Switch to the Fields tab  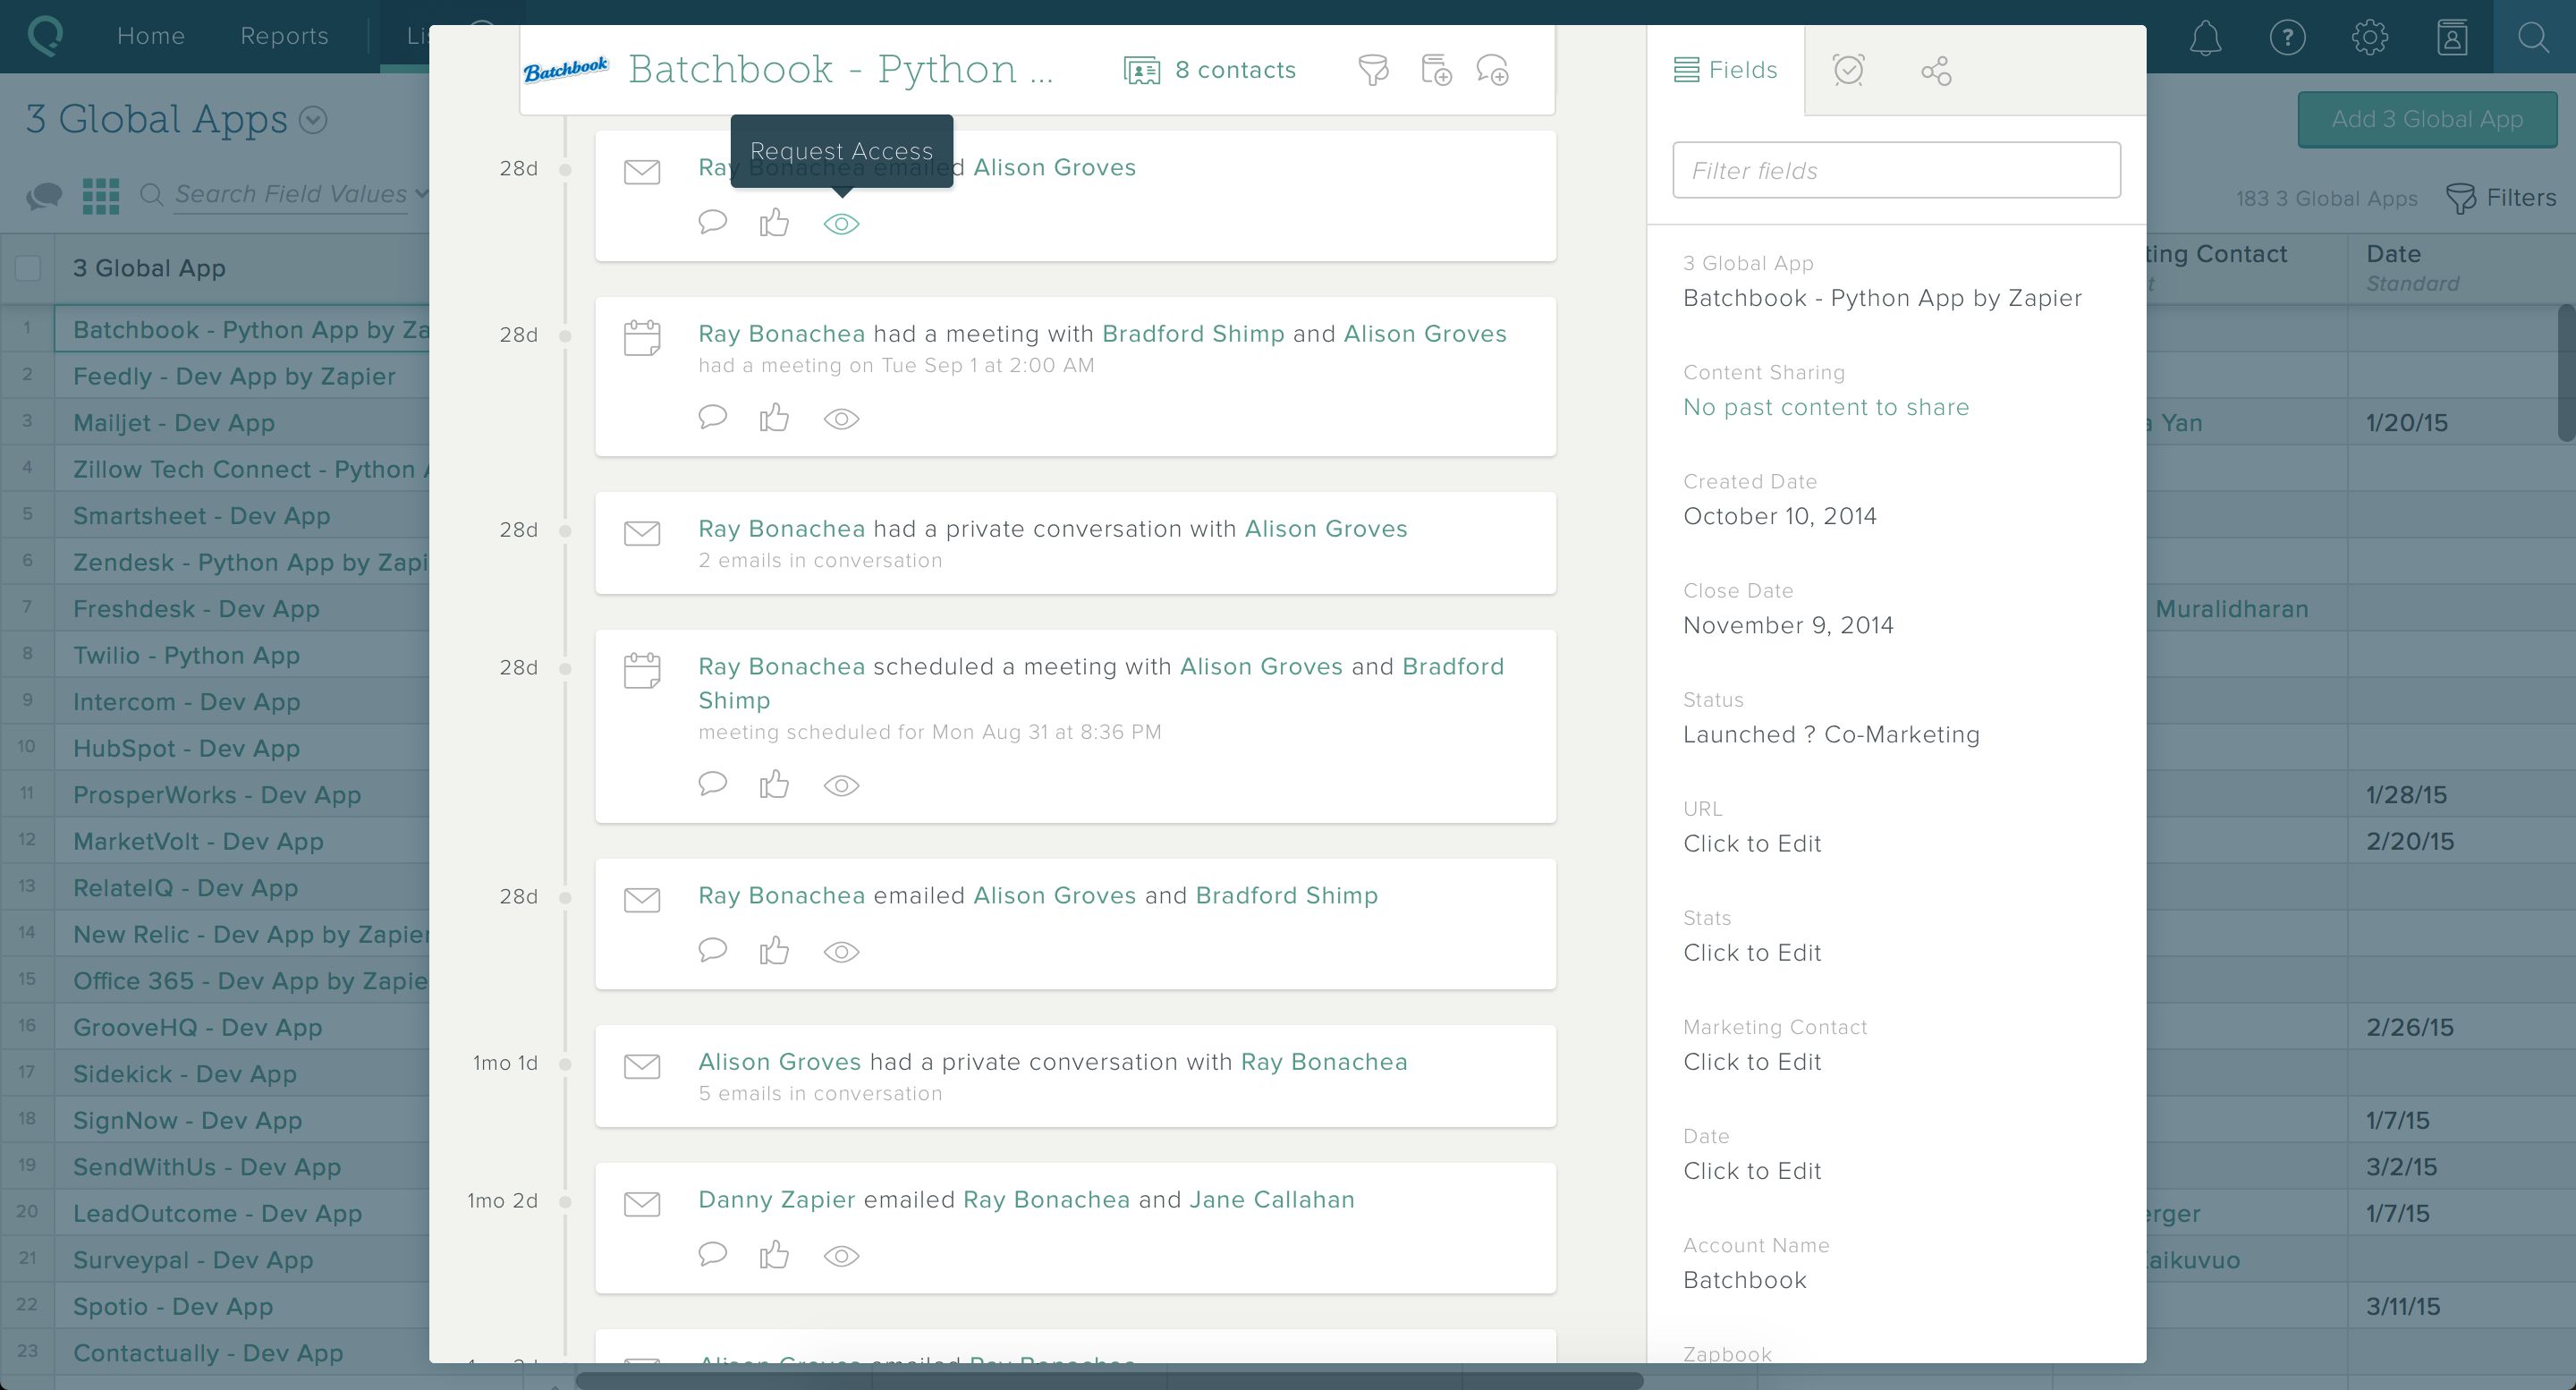coord(1726,70)
